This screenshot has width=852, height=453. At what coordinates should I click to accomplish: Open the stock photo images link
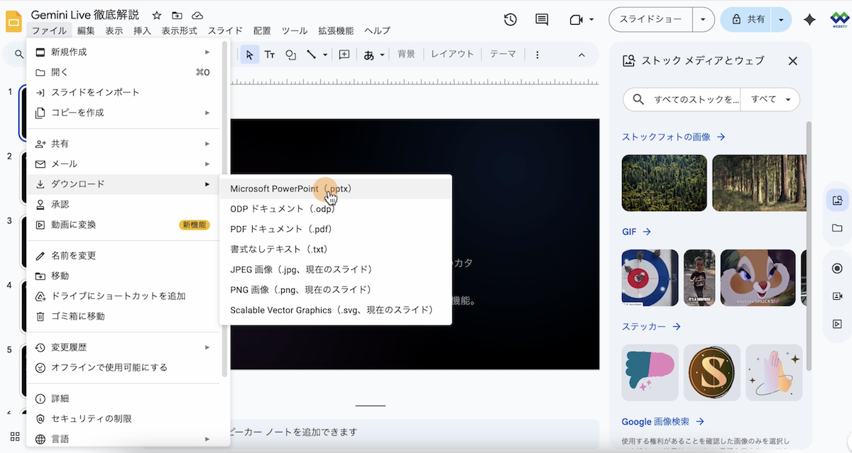[x=673, y=137]
